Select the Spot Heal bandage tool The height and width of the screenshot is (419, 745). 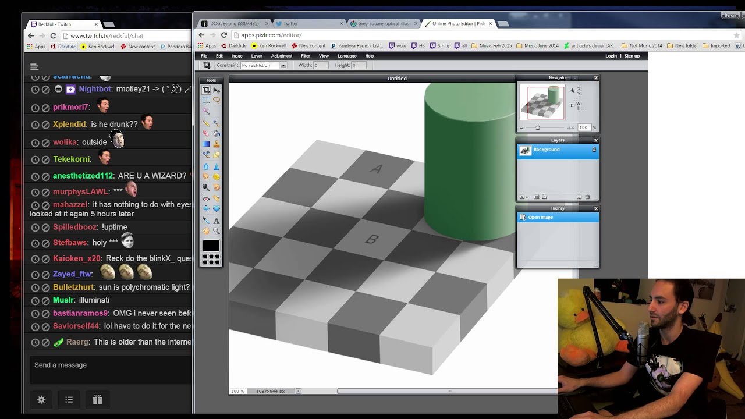pos(217,198)
